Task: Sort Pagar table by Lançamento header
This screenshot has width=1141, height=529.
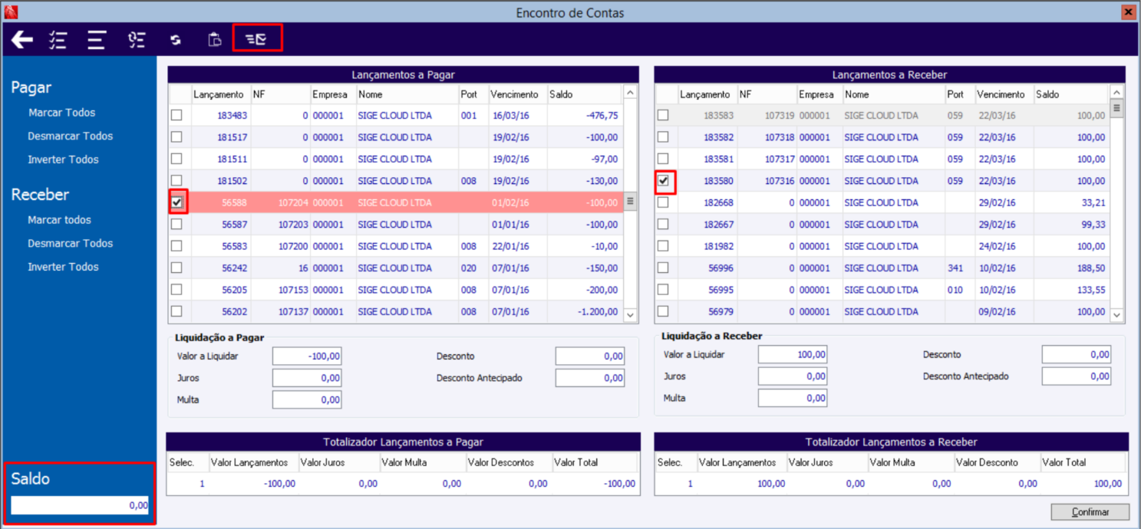Action: [220, 94]
